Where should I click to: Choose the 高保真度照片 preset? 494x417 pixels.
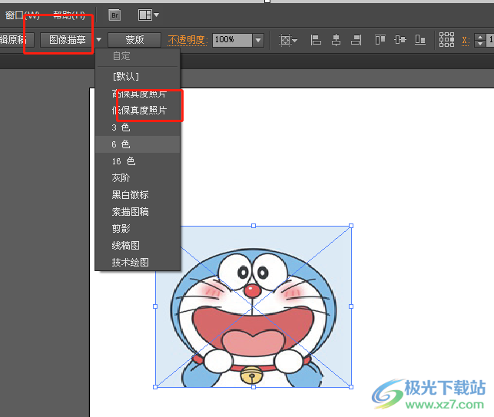[x=138, y=94]
